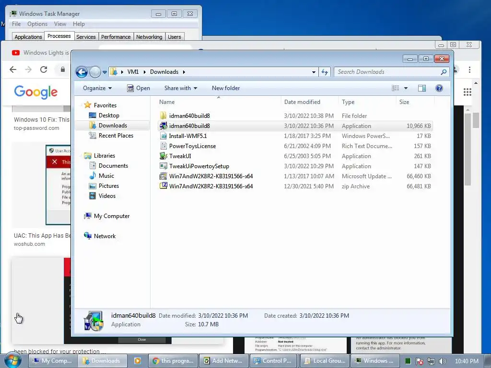
Task: Click the Explorer Forward arrow button
Action: pos(95,72)
